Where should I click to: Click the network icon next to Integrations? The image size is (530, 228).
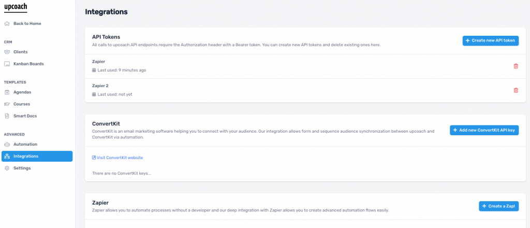[x=7, y=156]
